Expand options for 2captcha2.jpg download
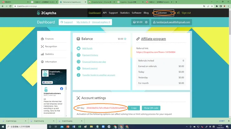The height and width of the screenshot is (129, 231). click(x=26, y=121)
